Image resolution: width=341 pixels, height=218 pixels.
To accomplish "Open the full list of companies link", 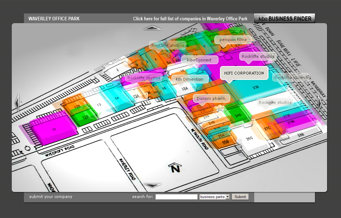I will coord(190,19).
